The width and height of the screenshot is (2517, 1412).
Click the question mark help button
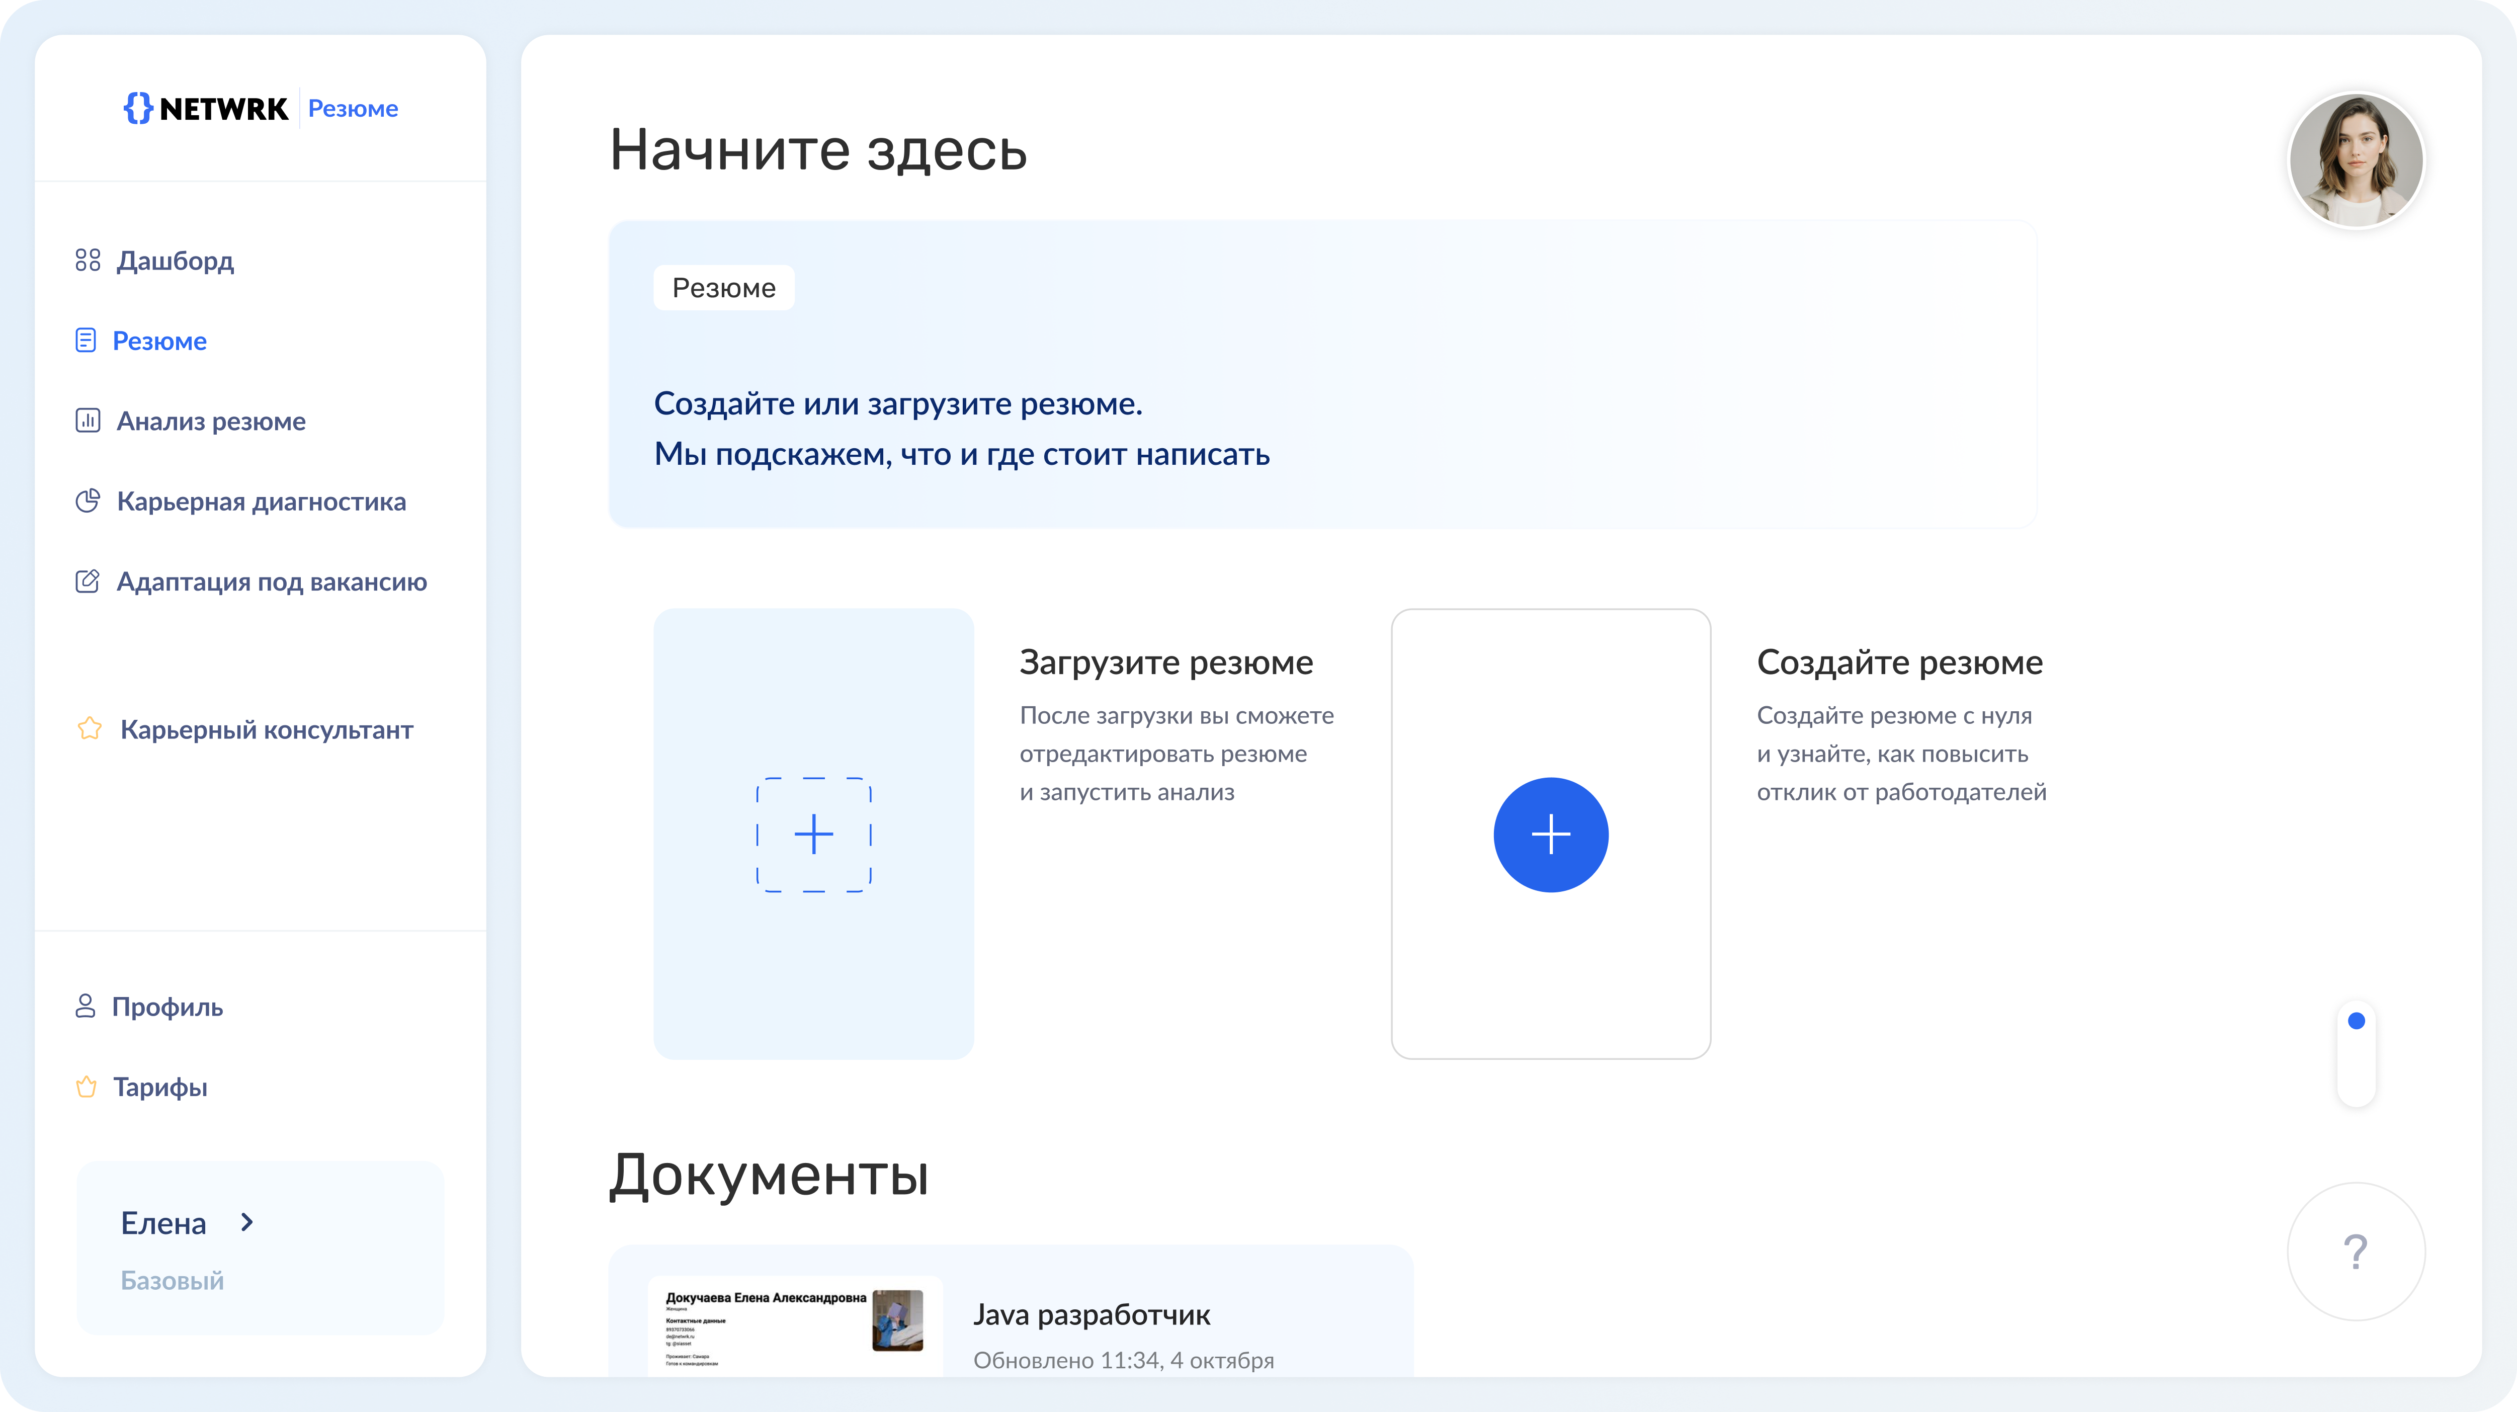click(x=2356, y=1252)
